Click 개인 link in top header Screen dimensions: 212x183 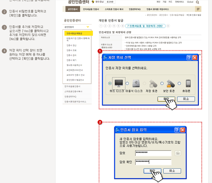click(158, 2)
